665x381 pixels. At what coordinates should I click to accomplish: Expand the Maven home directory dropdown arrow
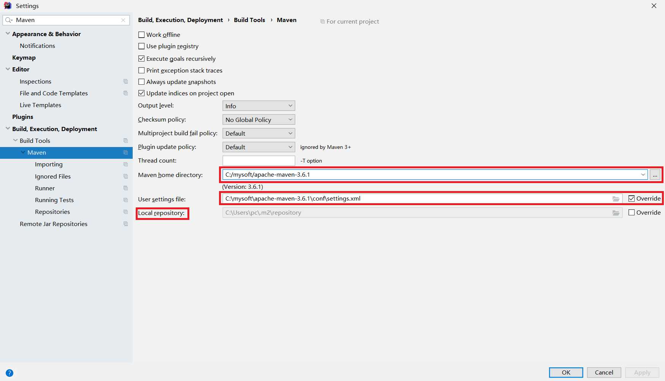coord(643,175)
